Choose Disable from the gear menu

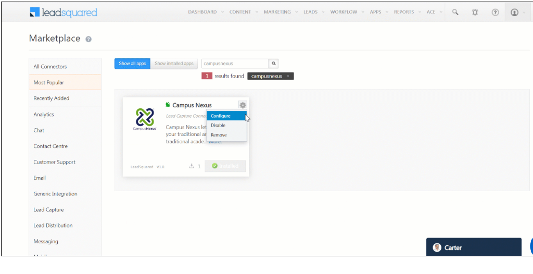[226, 126]
